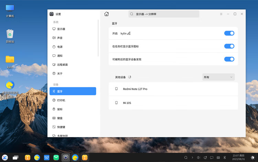
Task: Toggle 在任务栏显示蓝牙图标 switch
Action: click(x=229, y=46)
